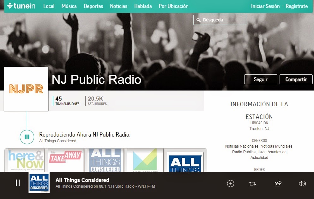Image resolution: width=314 pixels, height=199 pixels.
Task: Click the Regístrate link
Action: 297,6
